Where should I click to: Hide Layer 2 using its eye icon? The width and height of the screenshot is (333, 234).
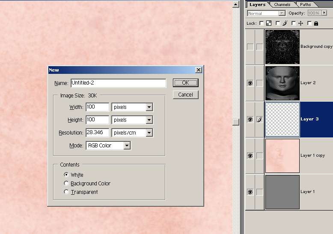(x=250, y=83)
